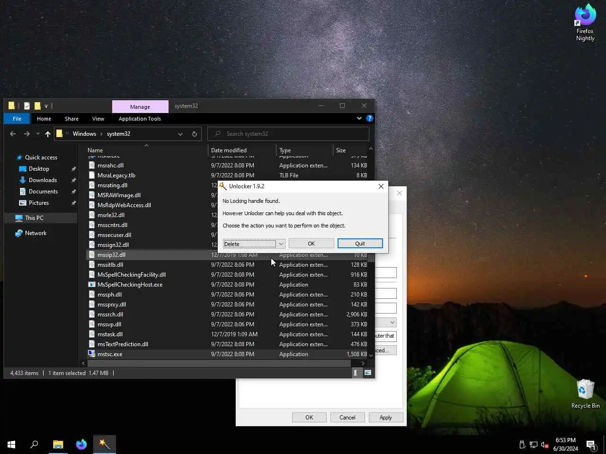Open customize quick access toolbar dropdown
The height and width of the screenshot is (454, 606).
pos(46,106)
